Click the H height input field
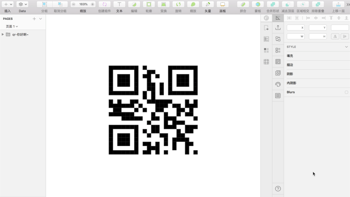350x197 pixels. (318, 36)
